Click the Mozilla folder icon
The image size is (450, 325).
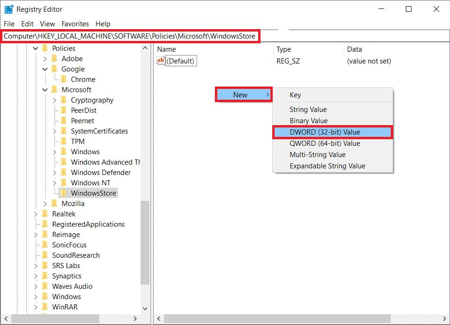[54, 203]
